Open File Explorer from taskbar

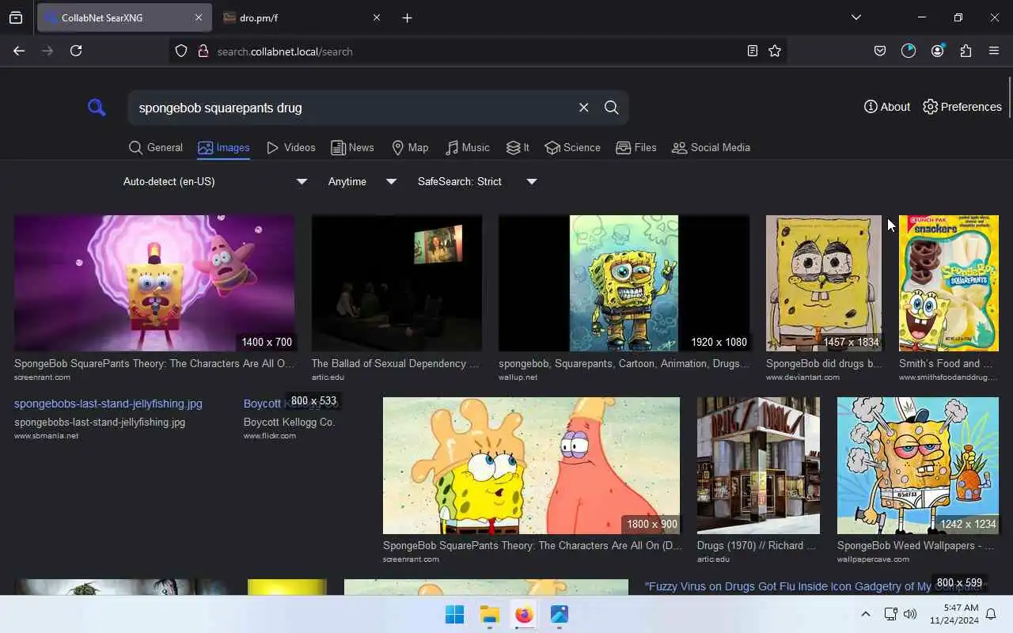pos(489,615)
